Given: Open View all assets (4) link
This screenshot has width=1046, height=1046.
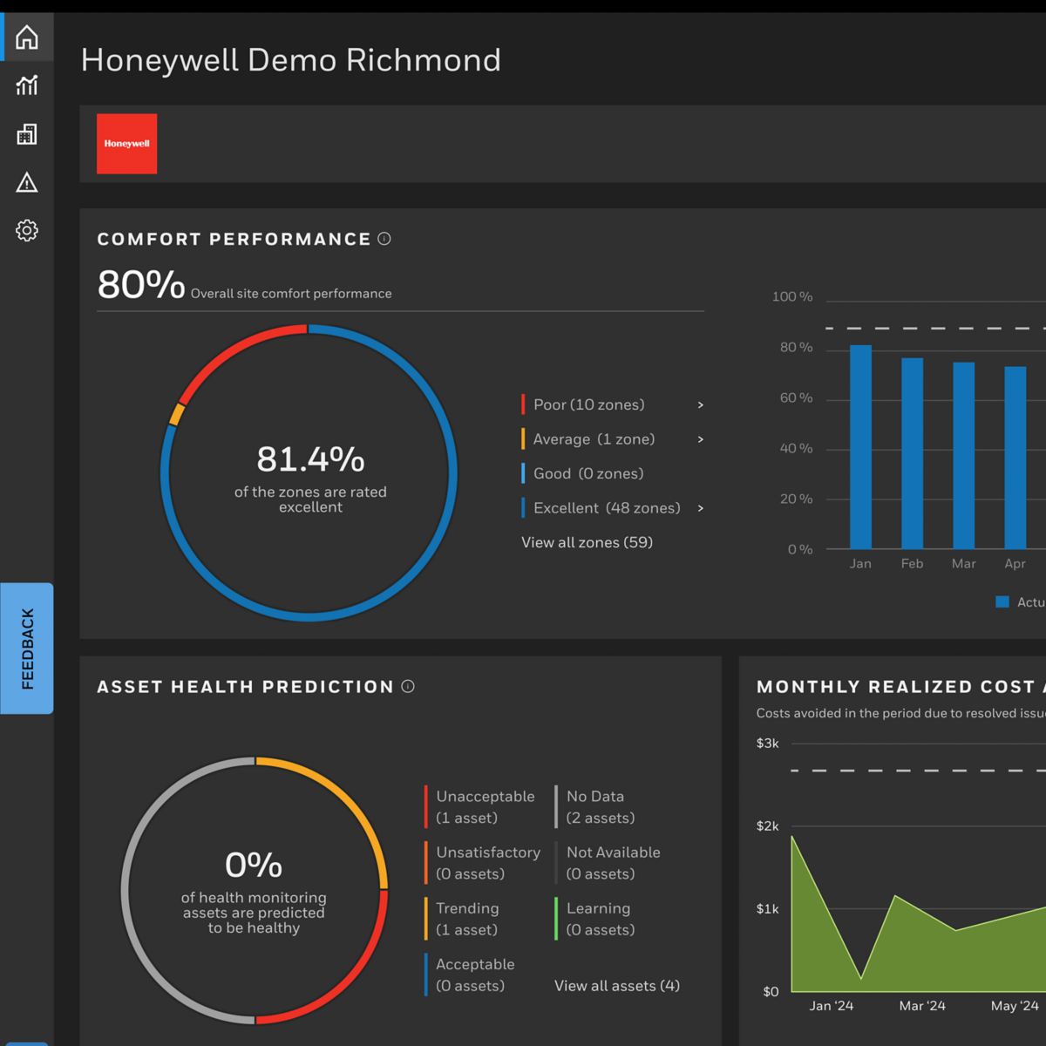Looking at the screenshot, I should [617, 986].
